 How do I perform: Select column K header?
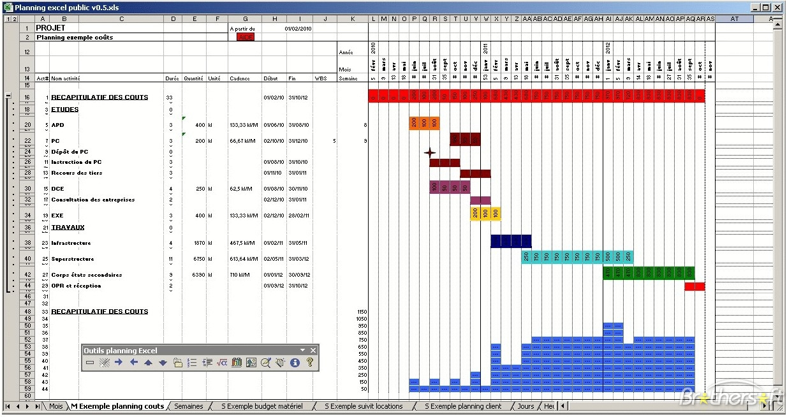coord(353,19)
